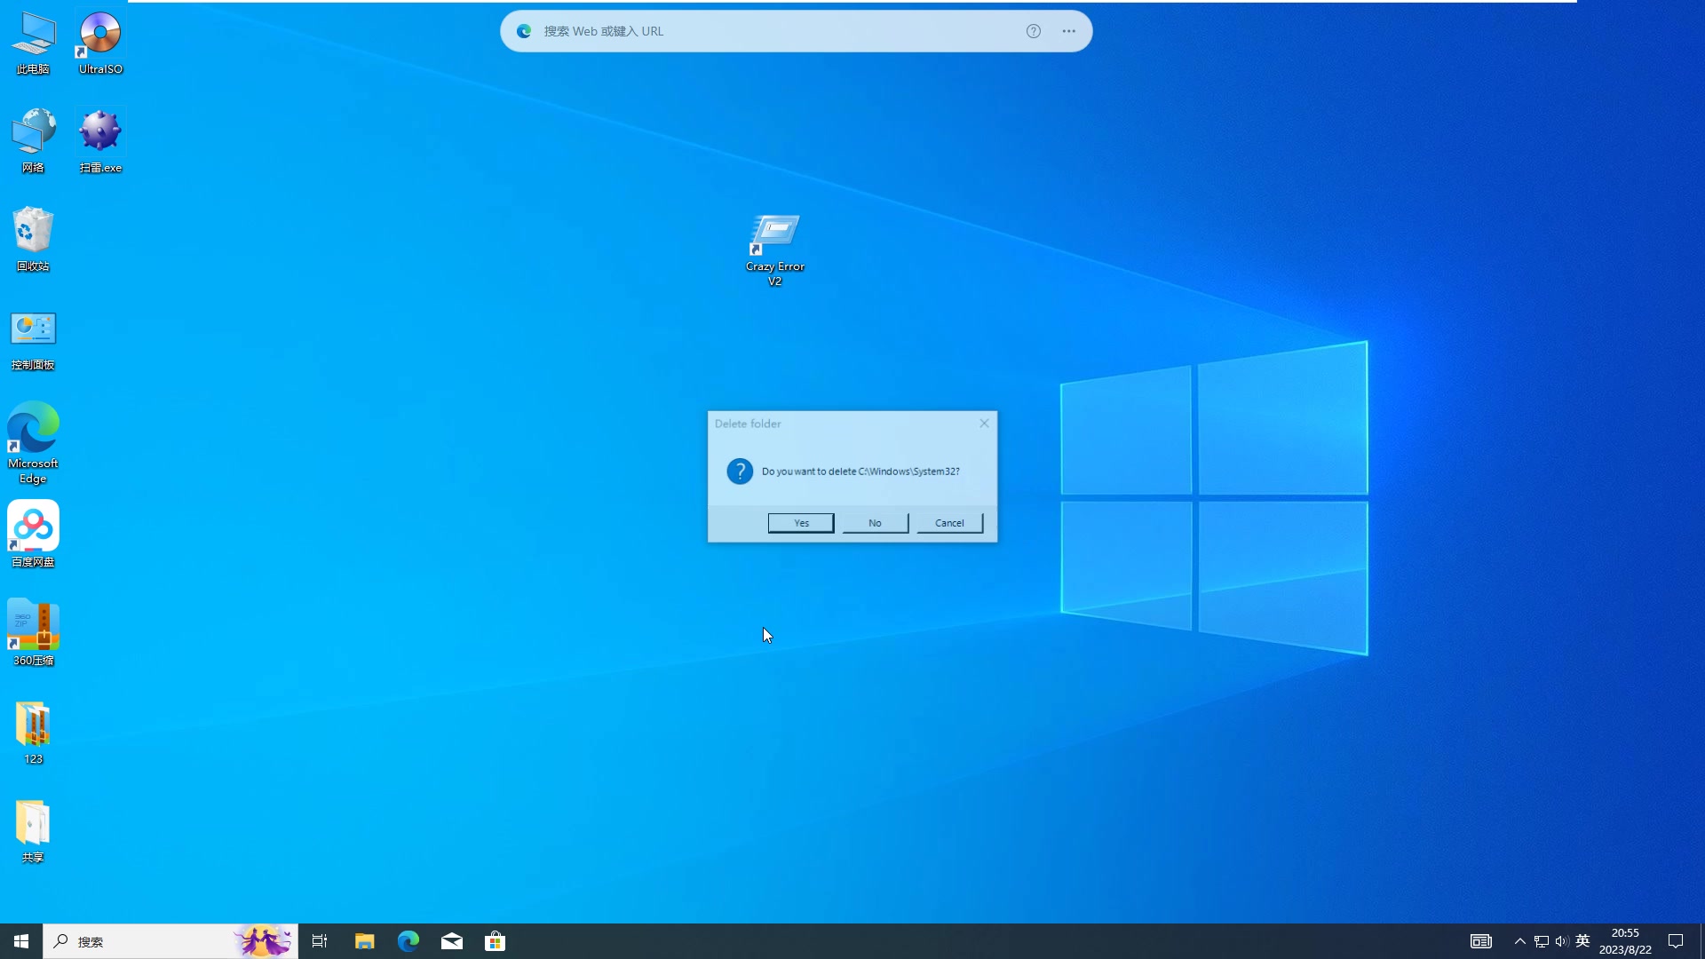Open the Windows Start menu
This screenshot has height=959, width=1705.
click(21, 941)
